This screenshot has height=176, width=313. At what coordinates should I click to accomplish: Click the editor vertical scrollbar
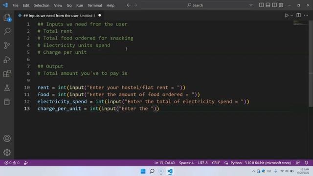[311, 64]
